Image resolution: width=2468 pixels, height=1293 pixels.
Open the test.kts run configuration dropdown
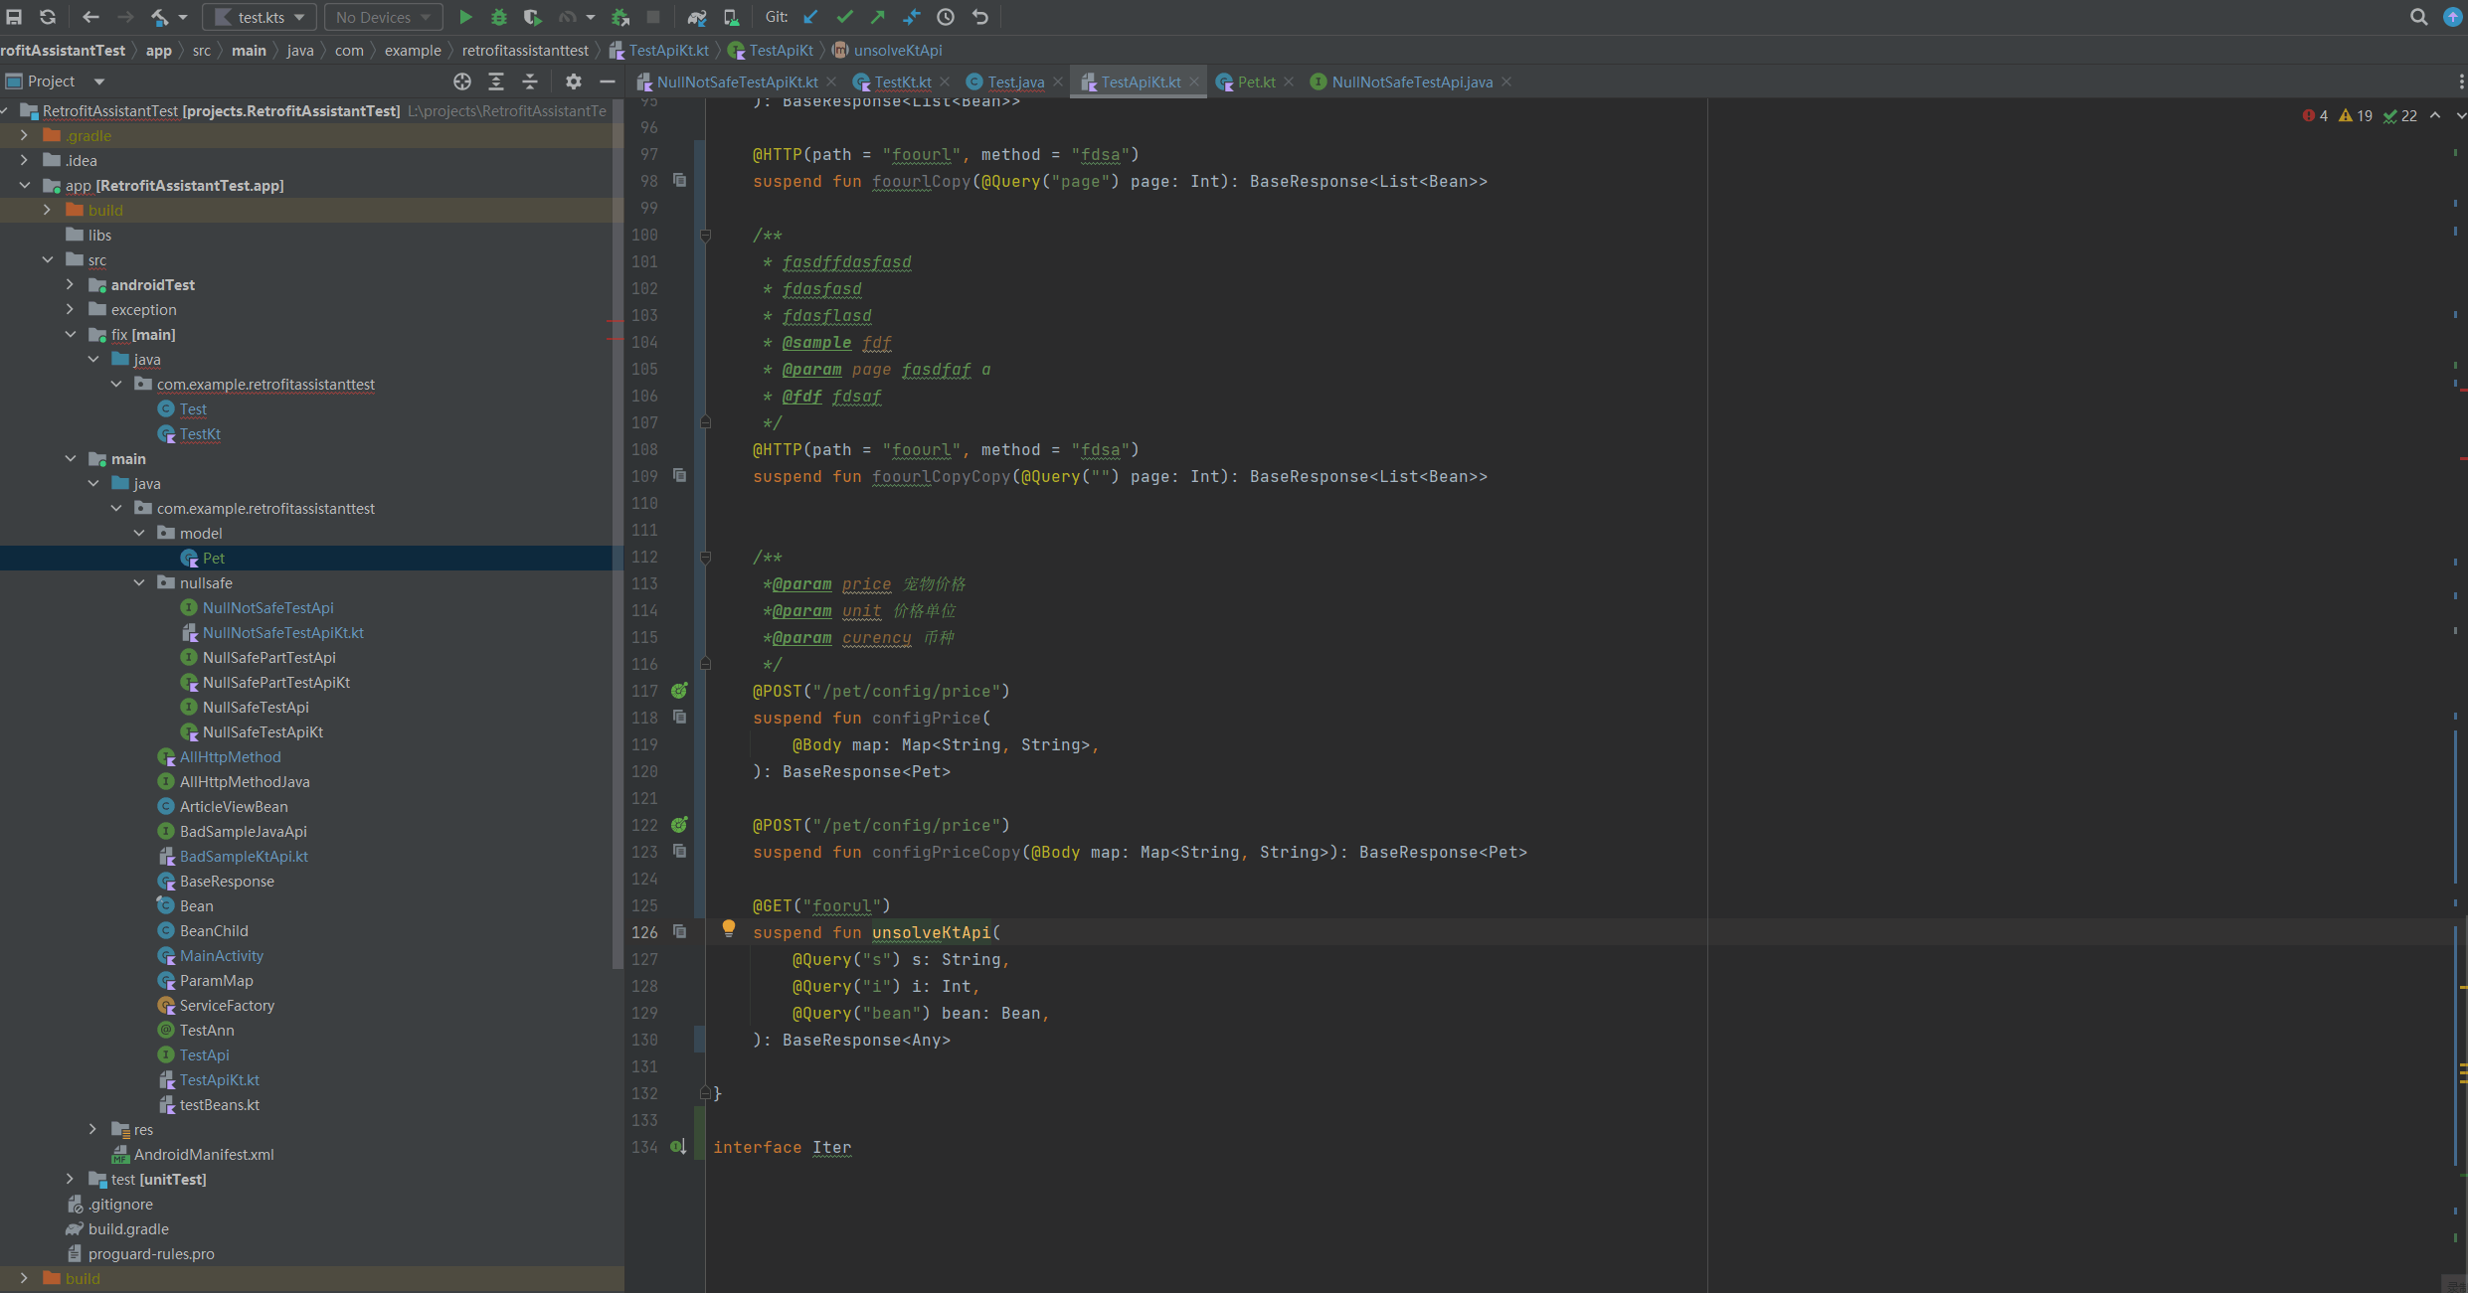(x=261, y=17)
